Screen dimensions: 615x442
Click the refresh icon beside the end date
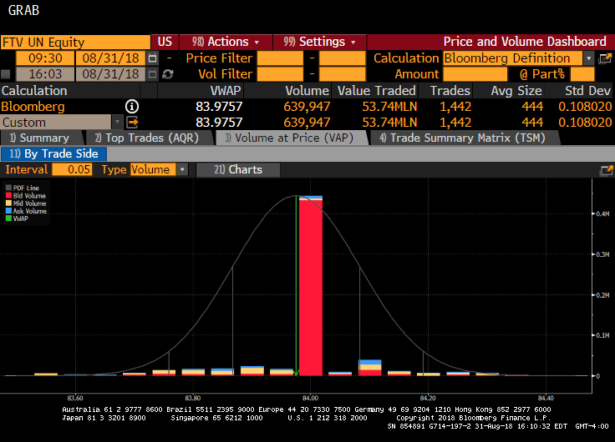coord(167,74)
